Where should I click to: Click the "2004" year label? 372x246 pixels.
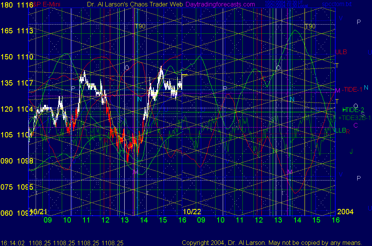(345, 212)
